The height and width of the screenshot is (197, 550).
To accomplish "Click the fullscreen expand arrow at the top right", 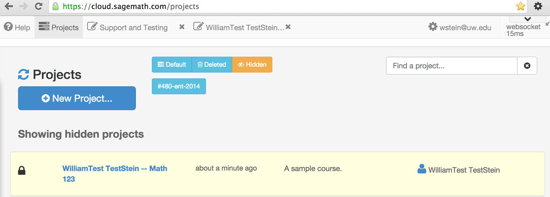I will pyautogui.click(x=548, y=23).
